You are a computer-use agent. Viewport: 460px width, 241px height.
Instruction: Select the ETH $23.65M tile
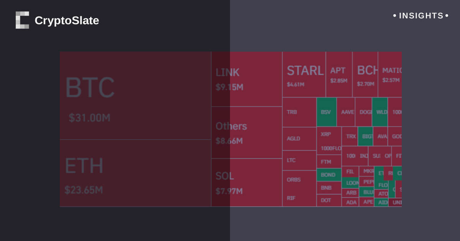coord(135,173)
